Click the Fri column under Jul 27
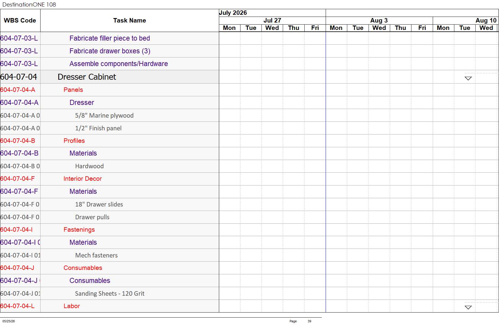 [315, 28]
